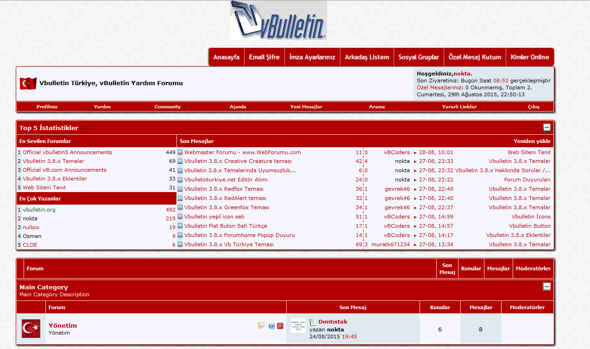The image size is (590, 349).
Task: Collapse the Main Category section
Action: coord(547,287)
